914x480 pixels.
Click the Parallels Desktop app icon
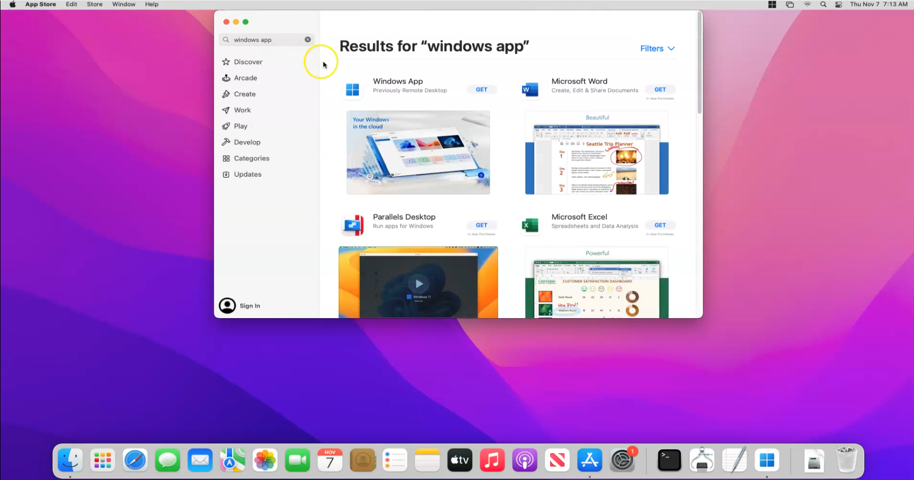pos(352,225)
